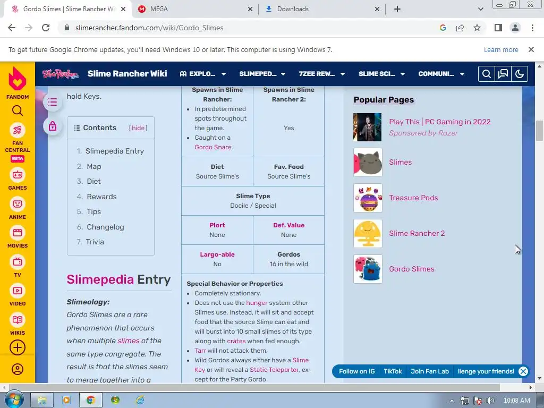Click the horizontal page scrollbar
The height and width of the screenshot is (408, 544).
click(x=254, y=387)
